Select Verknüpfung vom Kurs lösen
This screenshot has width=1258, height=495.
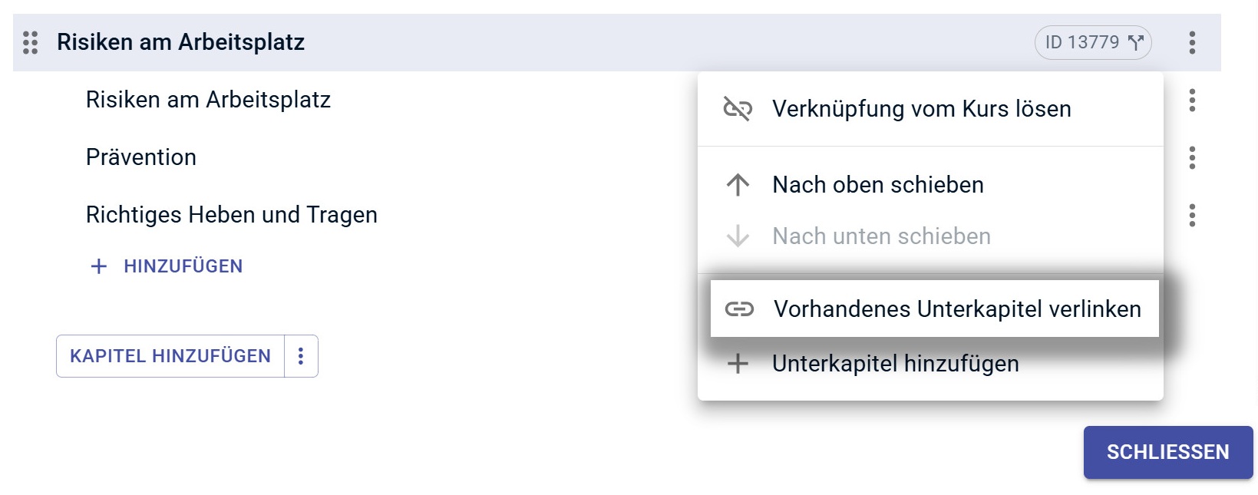(920, 108)
